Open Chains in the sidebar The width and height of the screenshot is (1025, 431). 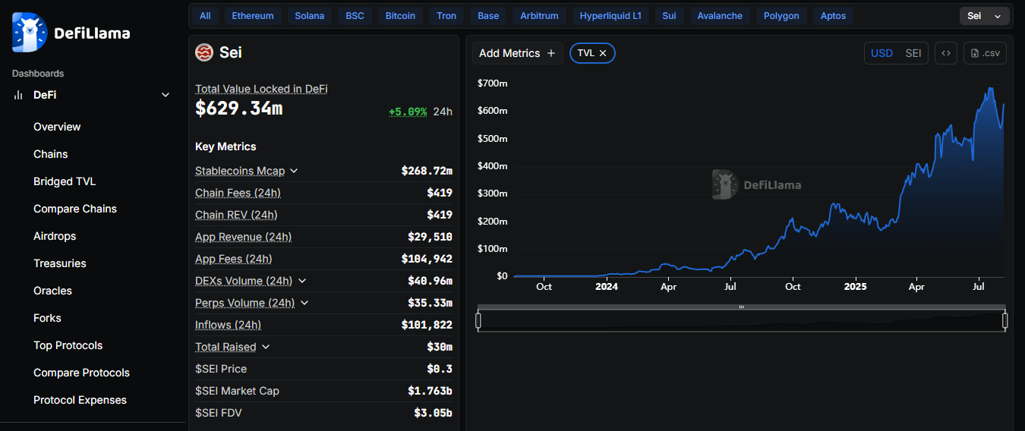51,154
